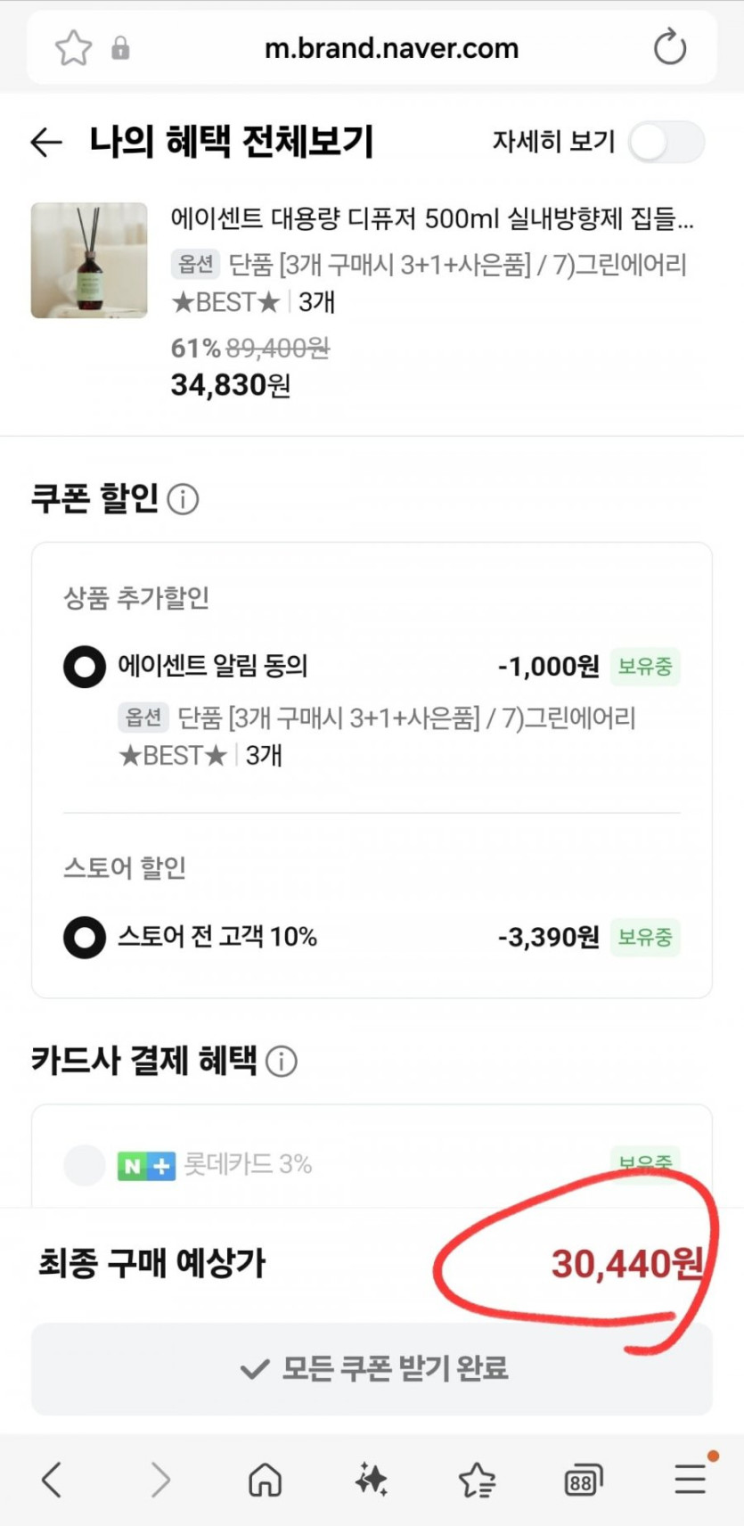Open the browser AI sparkle assistant
The image size is (744, 1526).
[371, 1481]
